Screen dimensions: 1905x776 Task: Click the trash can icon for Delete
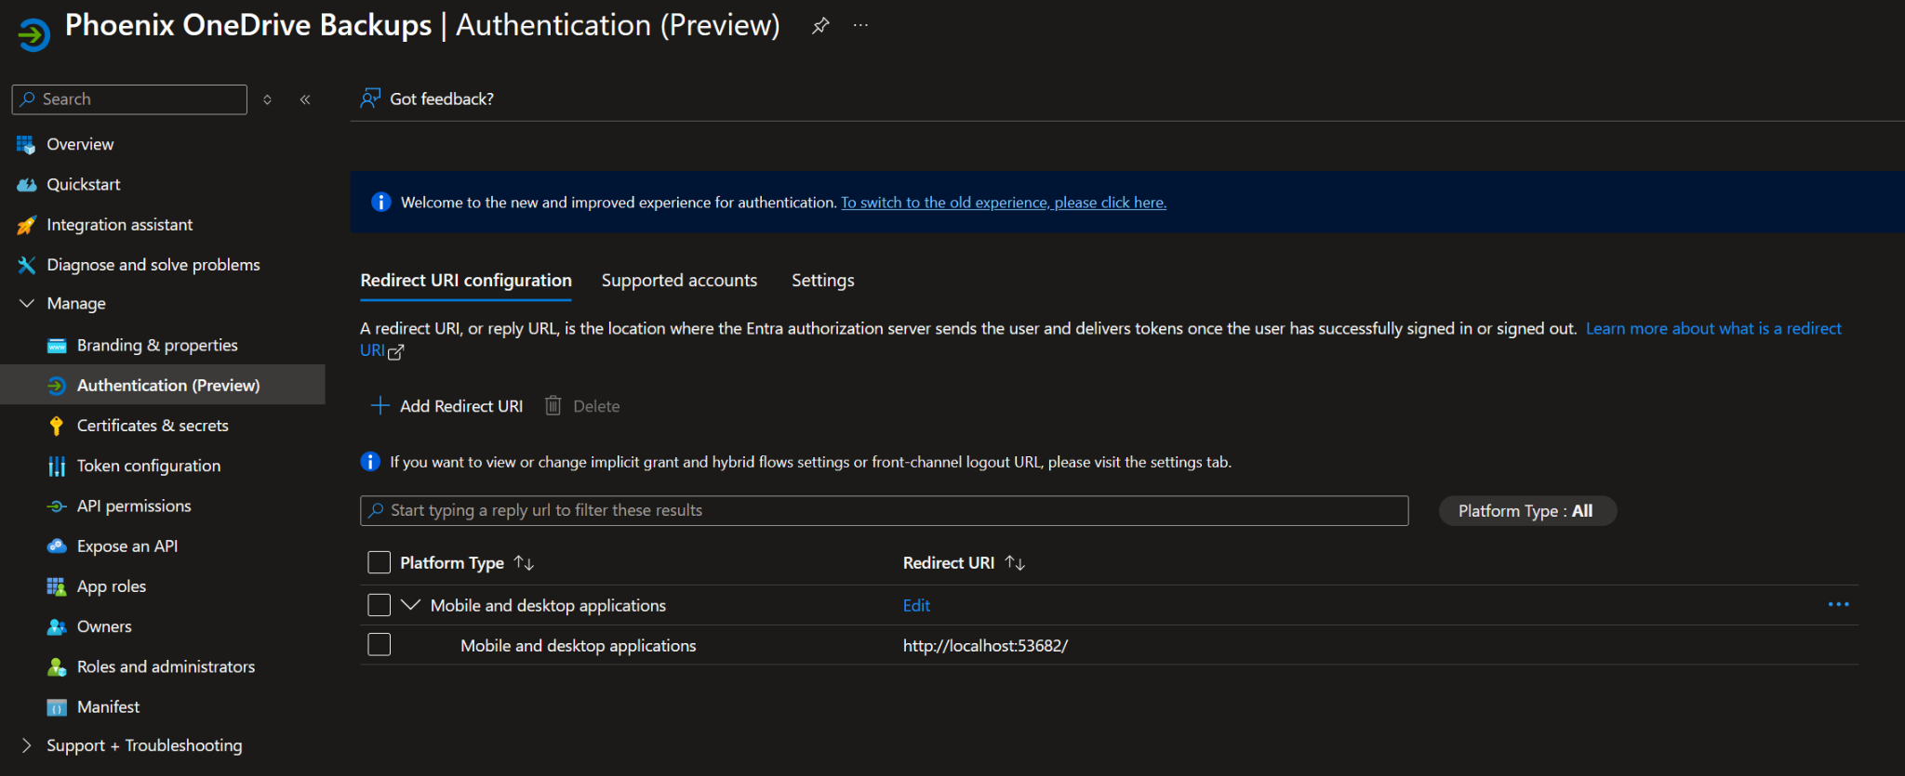point(553,405)
